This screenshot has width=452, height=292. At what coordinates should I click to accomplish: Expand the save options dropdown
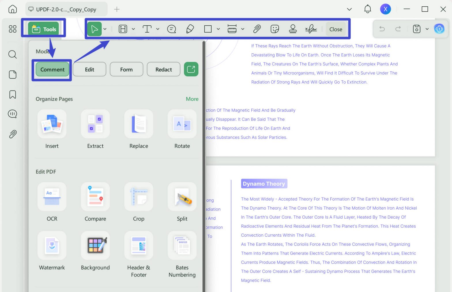pos(427,29)
